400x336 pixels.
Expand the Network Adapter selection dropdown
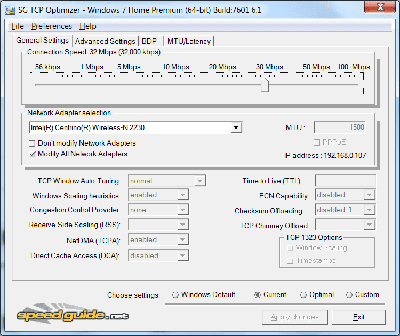[x=236, y=127]
